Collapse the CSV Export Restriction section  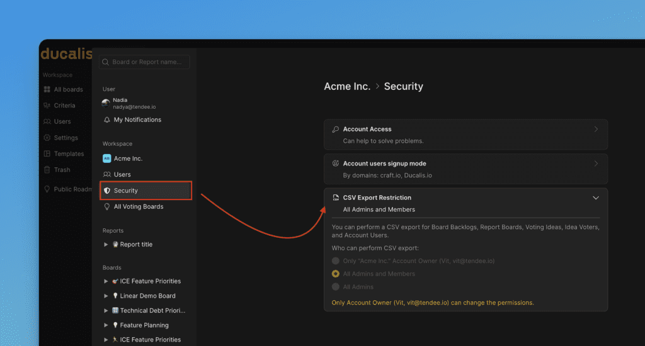(596, 198)
